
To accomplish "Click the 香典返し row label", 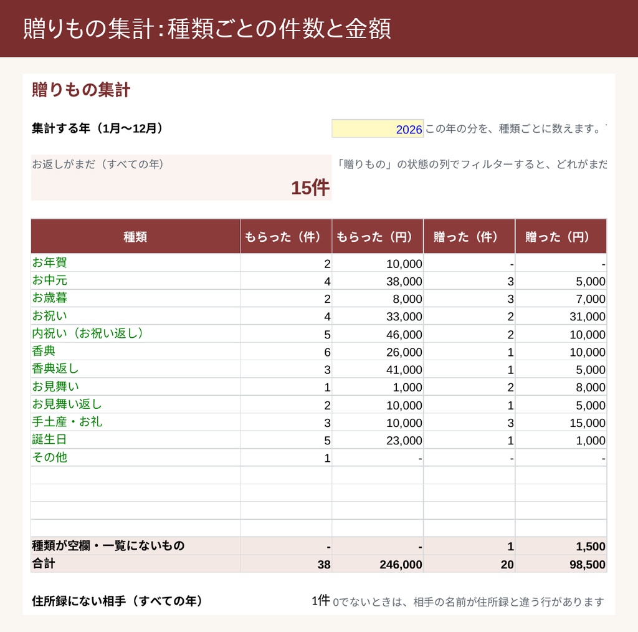I will pyautogui.click(x=55, y=369).
